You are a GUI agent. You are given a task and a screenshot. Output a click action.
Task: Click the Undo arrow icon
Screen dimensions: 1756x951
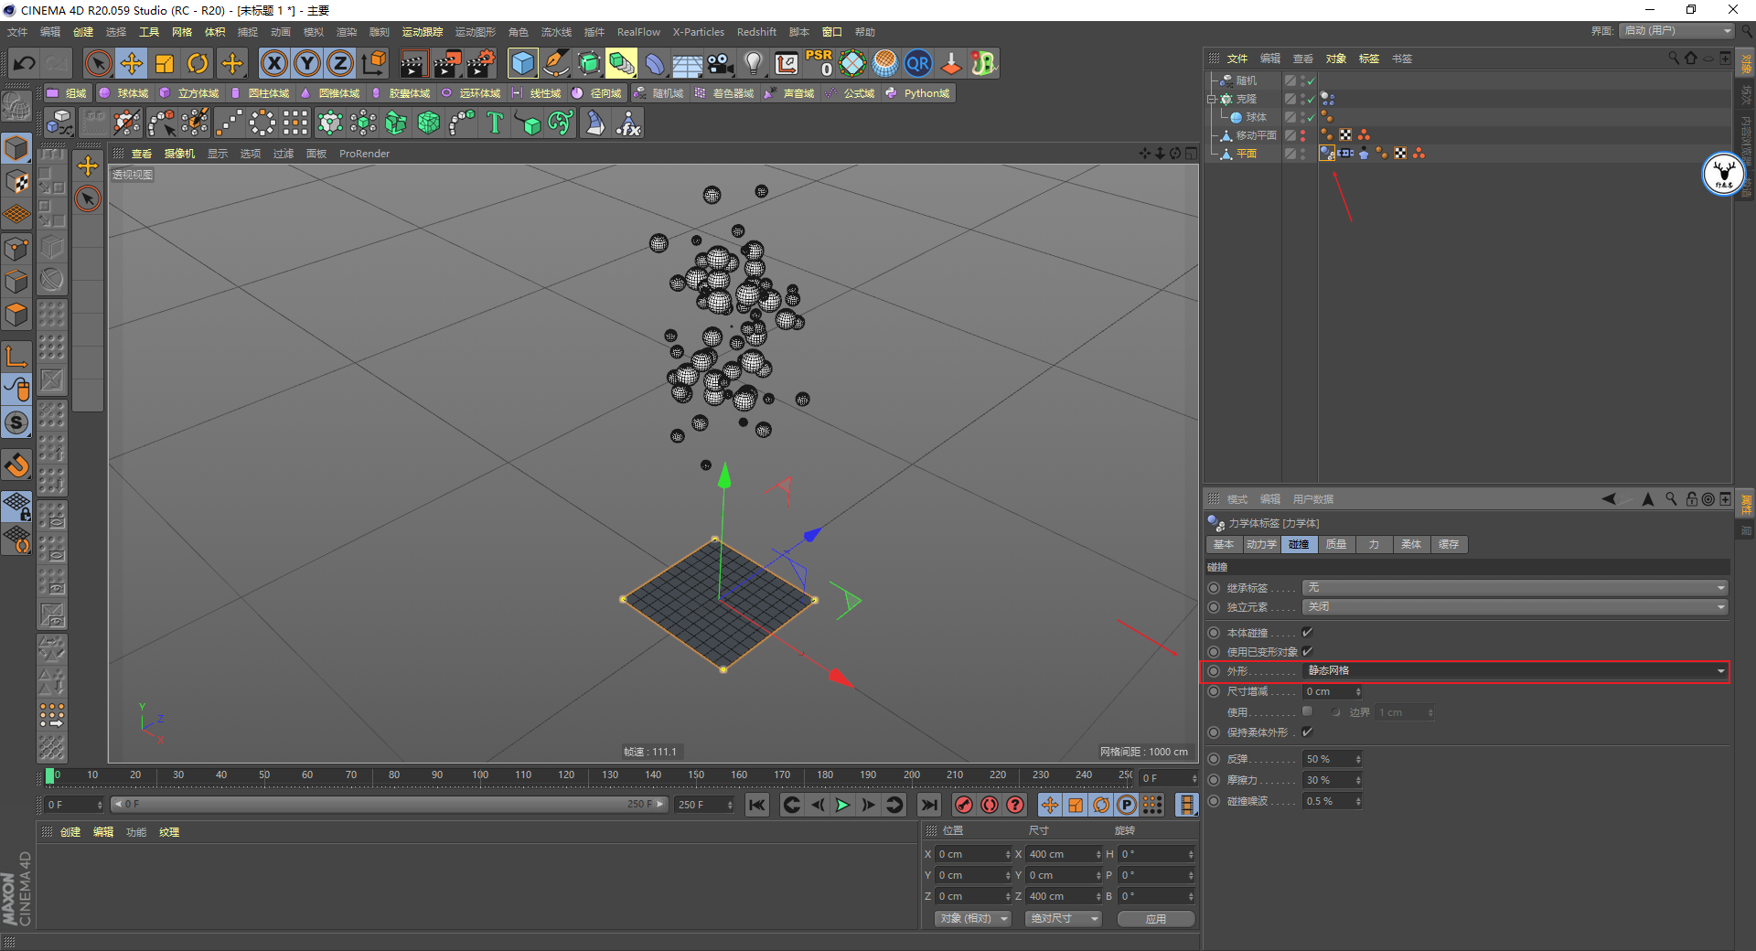click(x=25, y=63)
